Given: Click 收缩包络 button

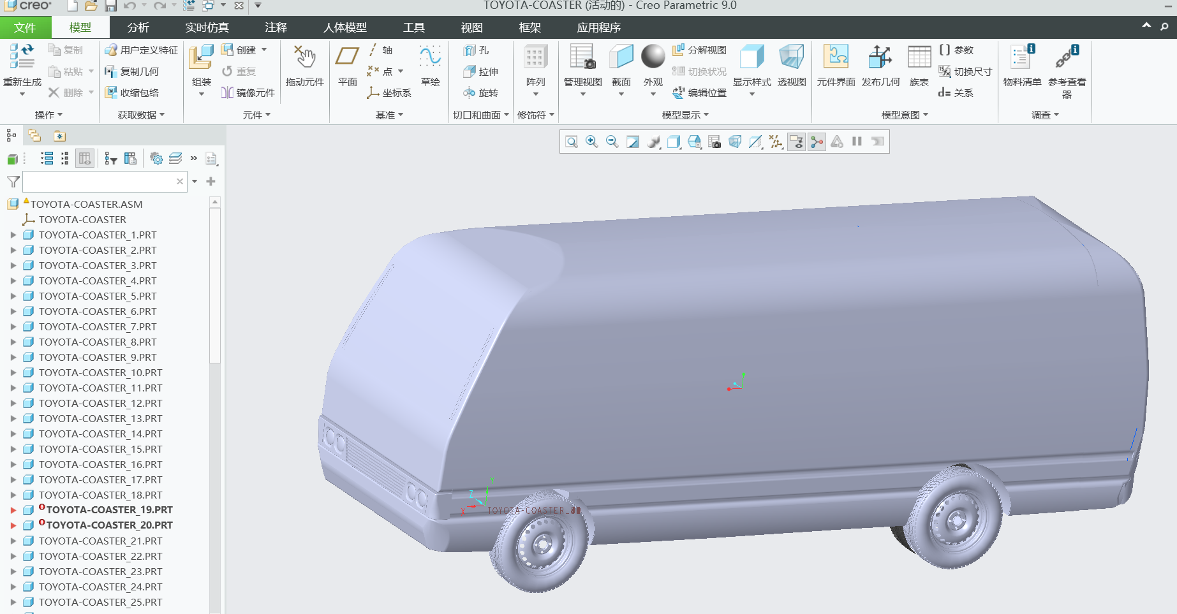Looking at the screenshot, I should click(x=132, y=92).
